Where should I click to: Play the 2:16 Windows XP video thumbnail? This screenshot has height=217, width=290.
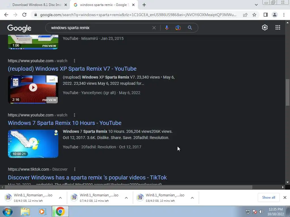pos(33,89)
